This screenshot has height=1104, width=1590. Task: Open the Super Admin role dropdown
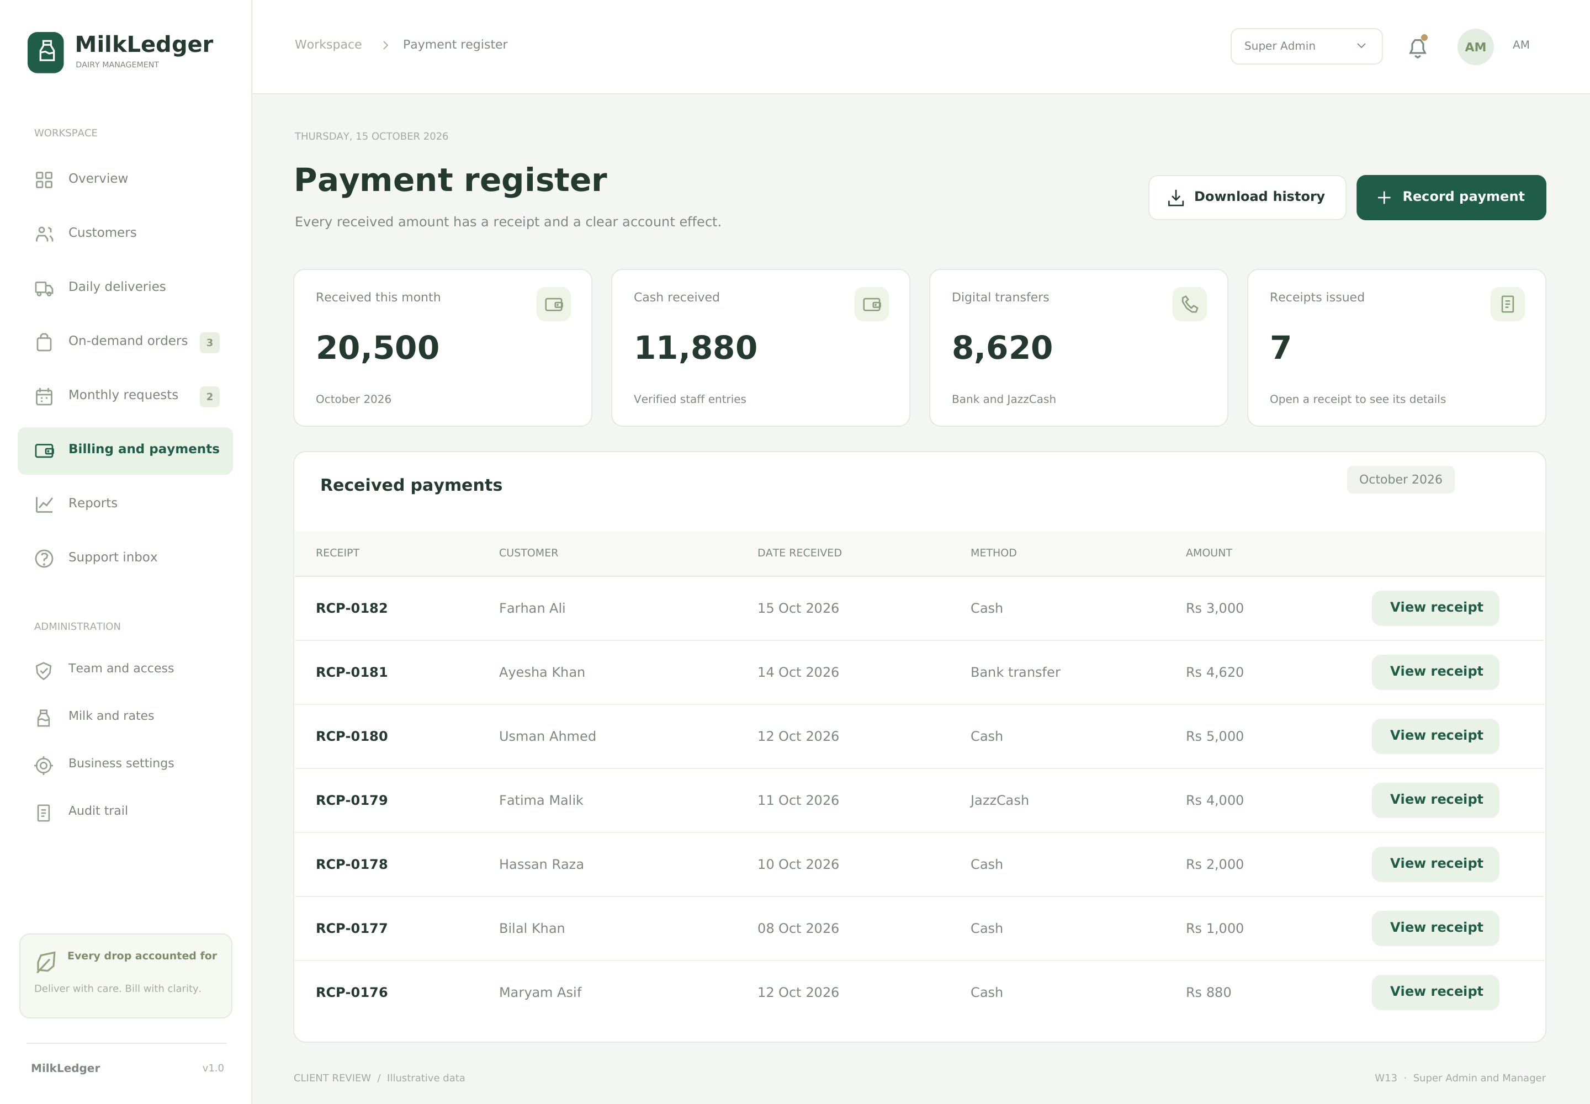tap(1306, 46)
